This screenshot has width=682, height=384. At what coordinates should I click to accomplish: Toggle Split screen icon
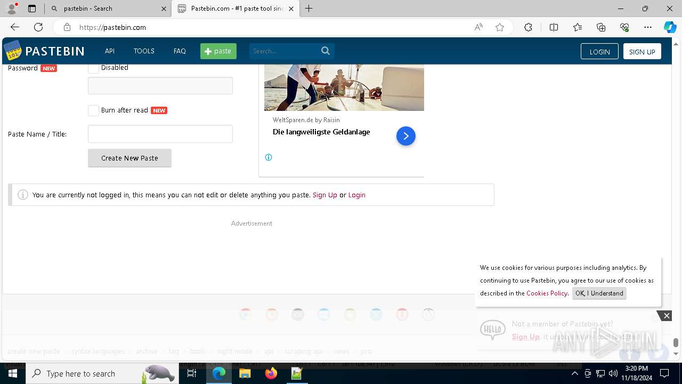(554, 27)
